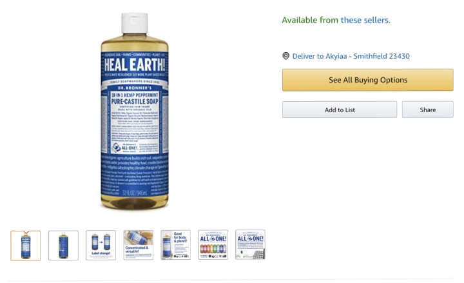Image resolution: width=464 pixels, height=283 pixels.
Task: Click the 'Available from' availability text
Action: coord(310,20)
